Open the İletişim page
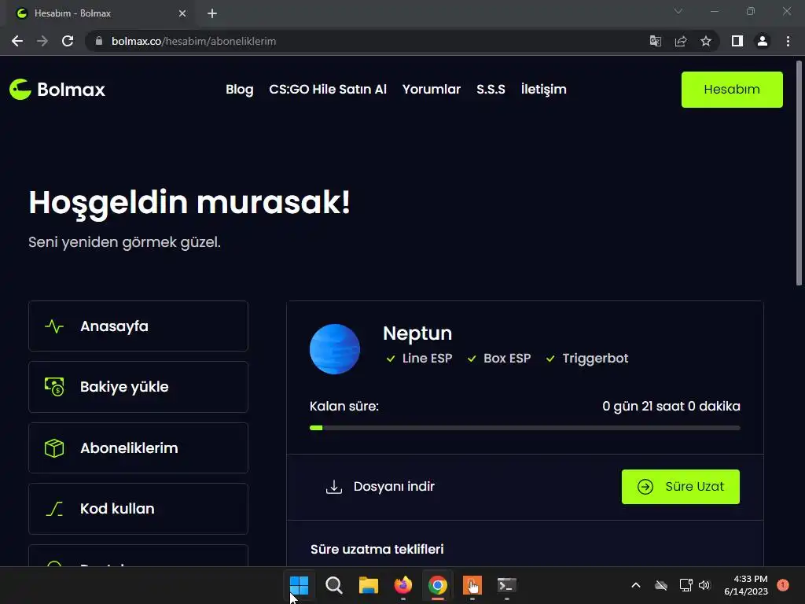Image resolution: width=805 pixels, height=604 pixels. point(544,90)
